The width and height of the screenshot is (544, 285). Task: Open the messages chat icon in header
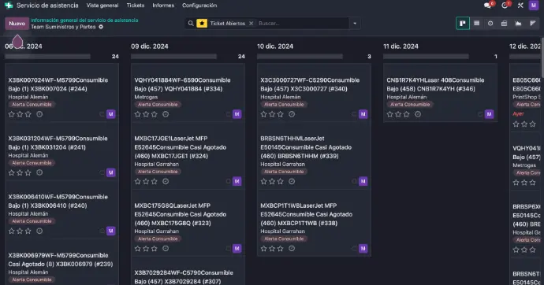tap(488, 6)
